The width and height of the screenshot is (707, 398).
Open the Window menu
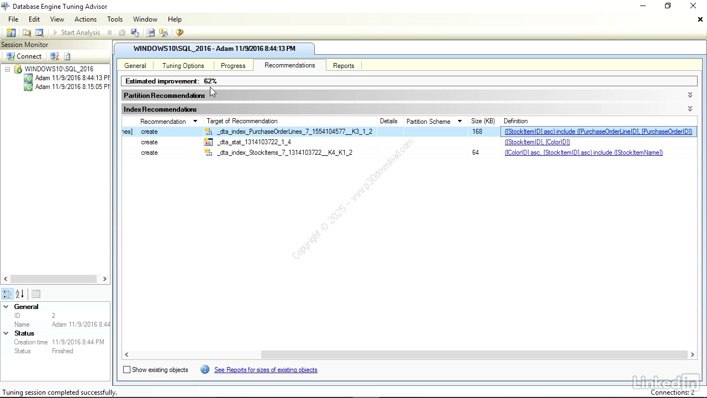[x=145, y=19]
